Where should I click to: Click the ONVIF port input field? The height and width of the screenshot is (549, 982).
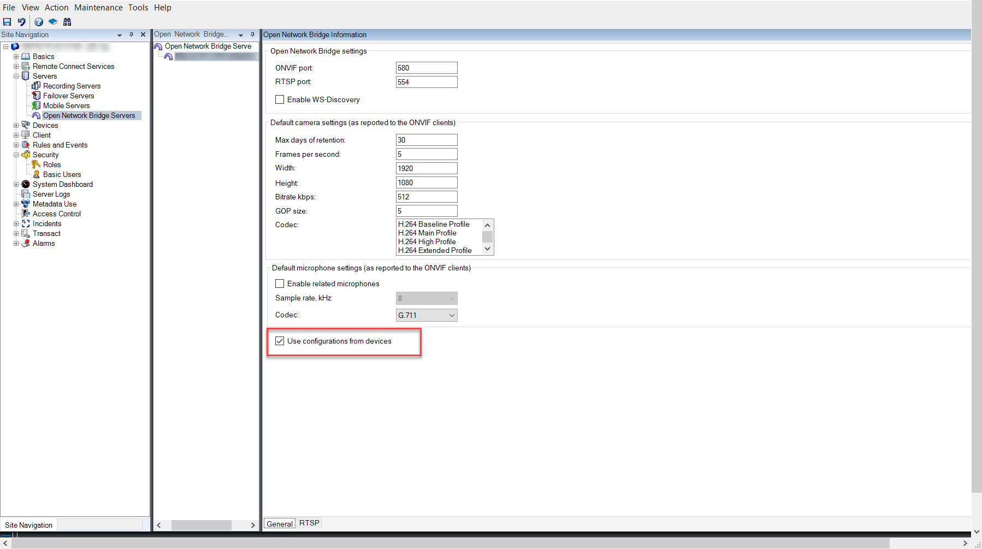click(427, 68)
